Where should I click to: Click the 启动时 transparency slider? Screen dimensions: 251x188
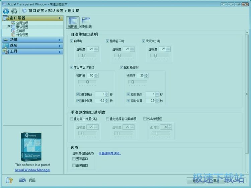[x=87, y=56]
